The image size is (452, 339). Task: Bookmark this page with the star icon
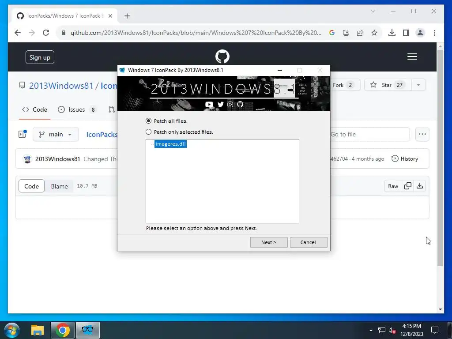tap(374, 33)
